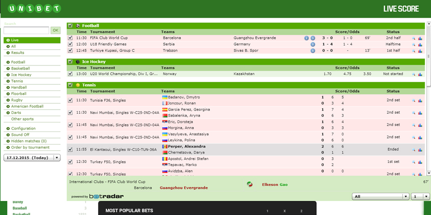Uncheck the U20 World Championship match
The height and width of the screenshot is (215, 431).
(x=70, y=74)
